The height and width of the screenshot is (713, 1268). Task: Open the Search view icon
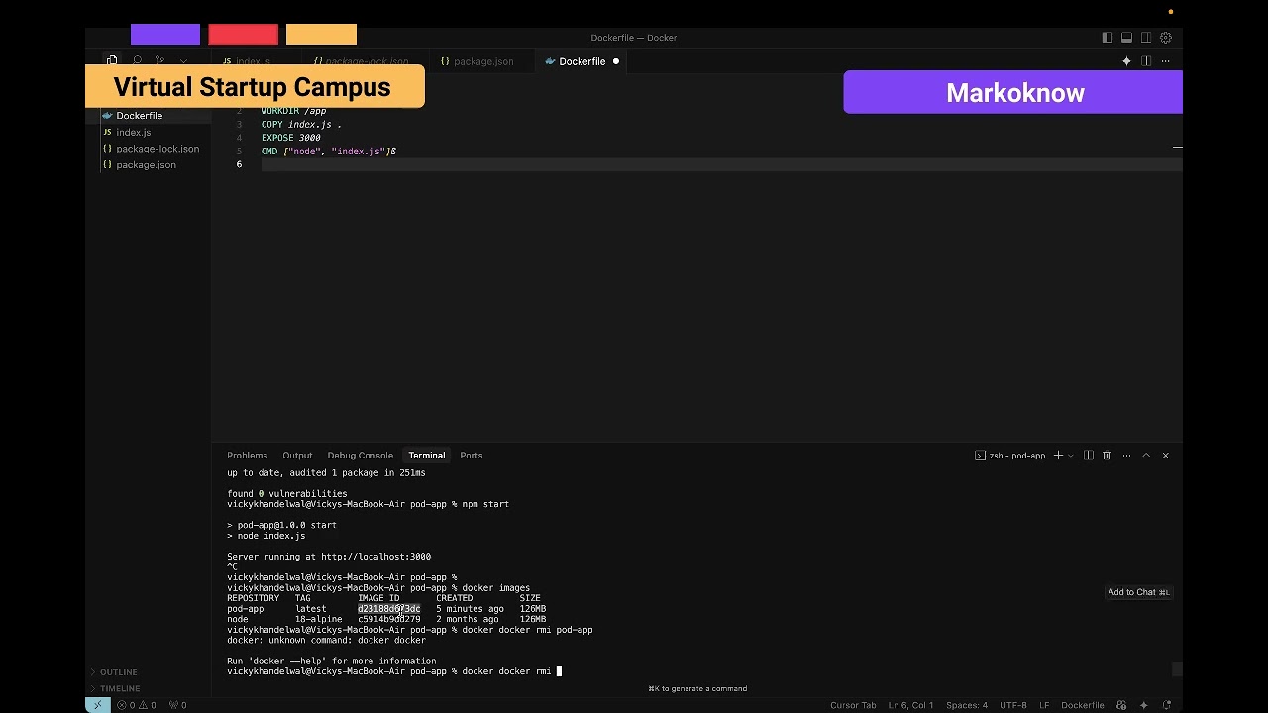pos(137,61)
